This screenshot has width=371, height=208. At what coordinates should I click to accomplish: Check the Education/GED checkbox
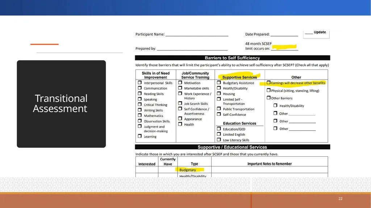(218, 128)
